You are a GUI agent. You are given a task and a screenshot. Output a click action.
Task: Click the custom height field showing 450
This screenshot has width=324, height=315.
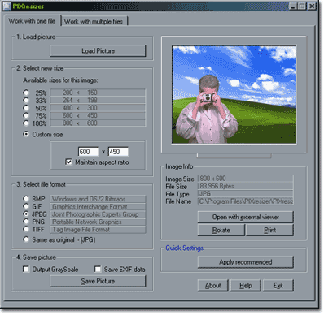point(118,152)
